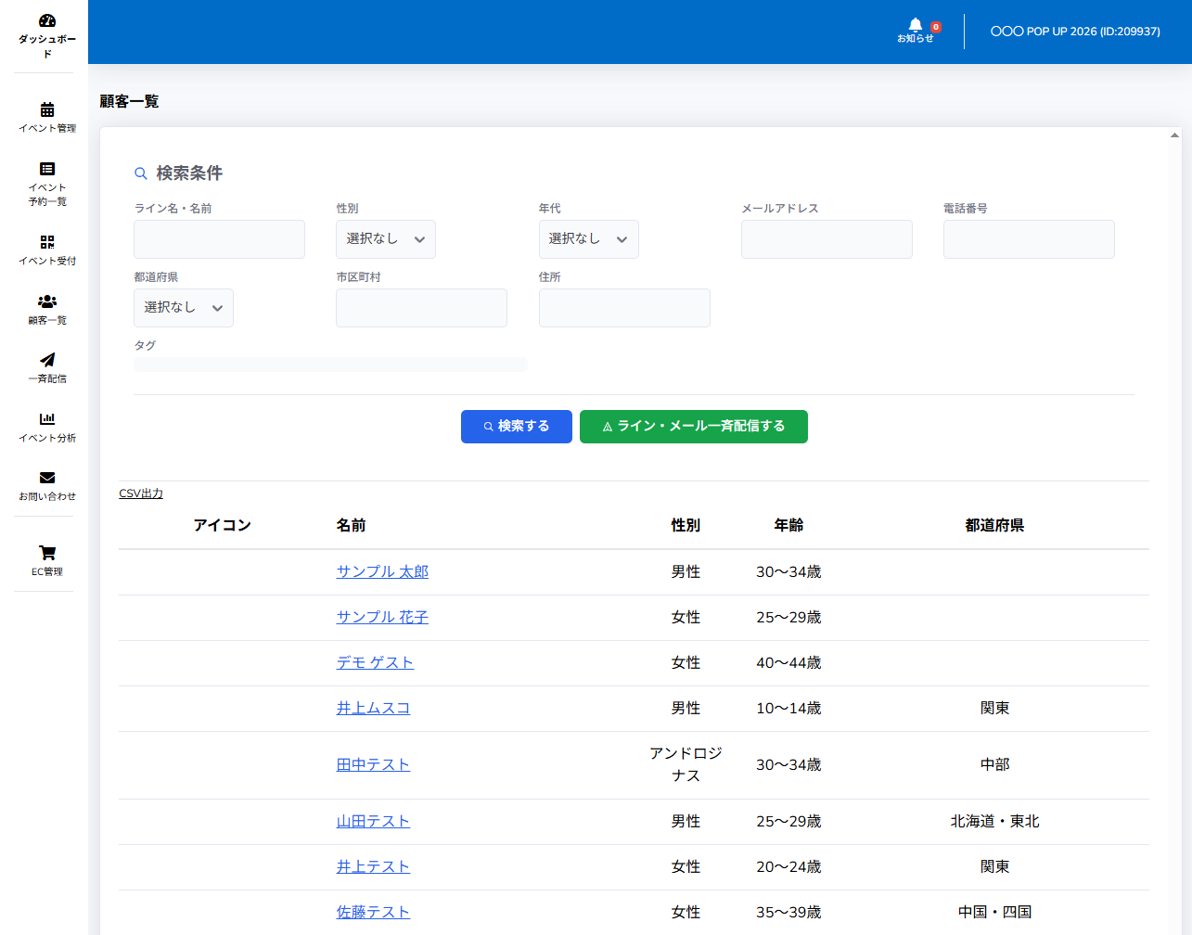Click the 顧客一覧 page heading
This screenshot has height=935, width=1192.
tap(129, 101)
